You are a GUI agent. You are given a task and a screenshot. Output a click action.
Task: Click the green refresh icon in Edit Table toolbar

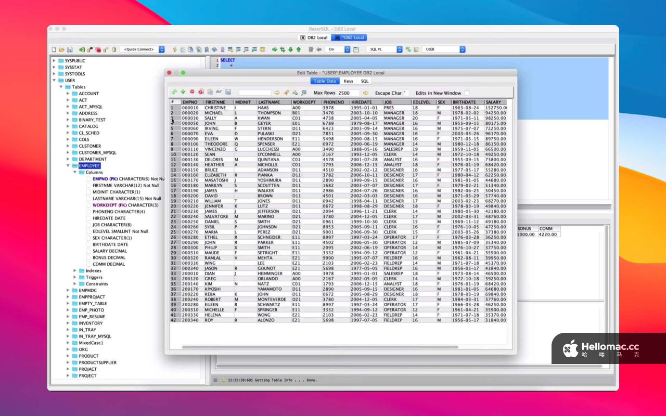pyautogui.click(x=174, y=92)
